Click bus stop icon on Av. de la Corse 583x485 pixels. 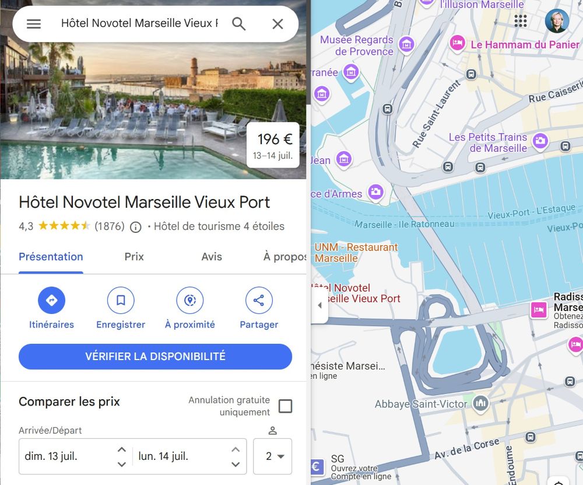tap(531, 437)
